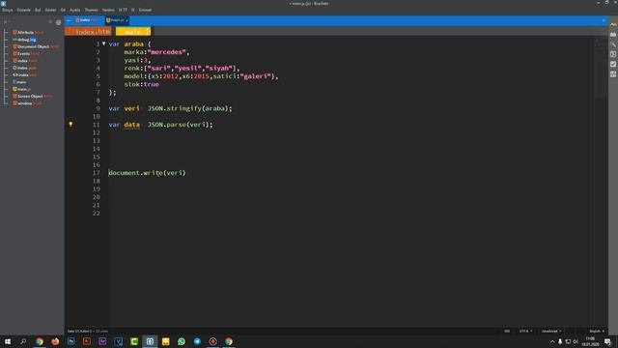Switch to the blue index.html document tab
Viewport: 618px width, 348px height.
point(88,20)
